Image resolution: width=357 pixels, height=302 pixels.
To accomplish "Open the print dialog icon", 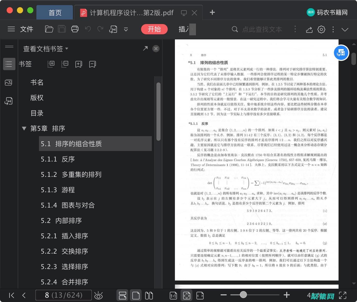I will [x=75, y=29].
